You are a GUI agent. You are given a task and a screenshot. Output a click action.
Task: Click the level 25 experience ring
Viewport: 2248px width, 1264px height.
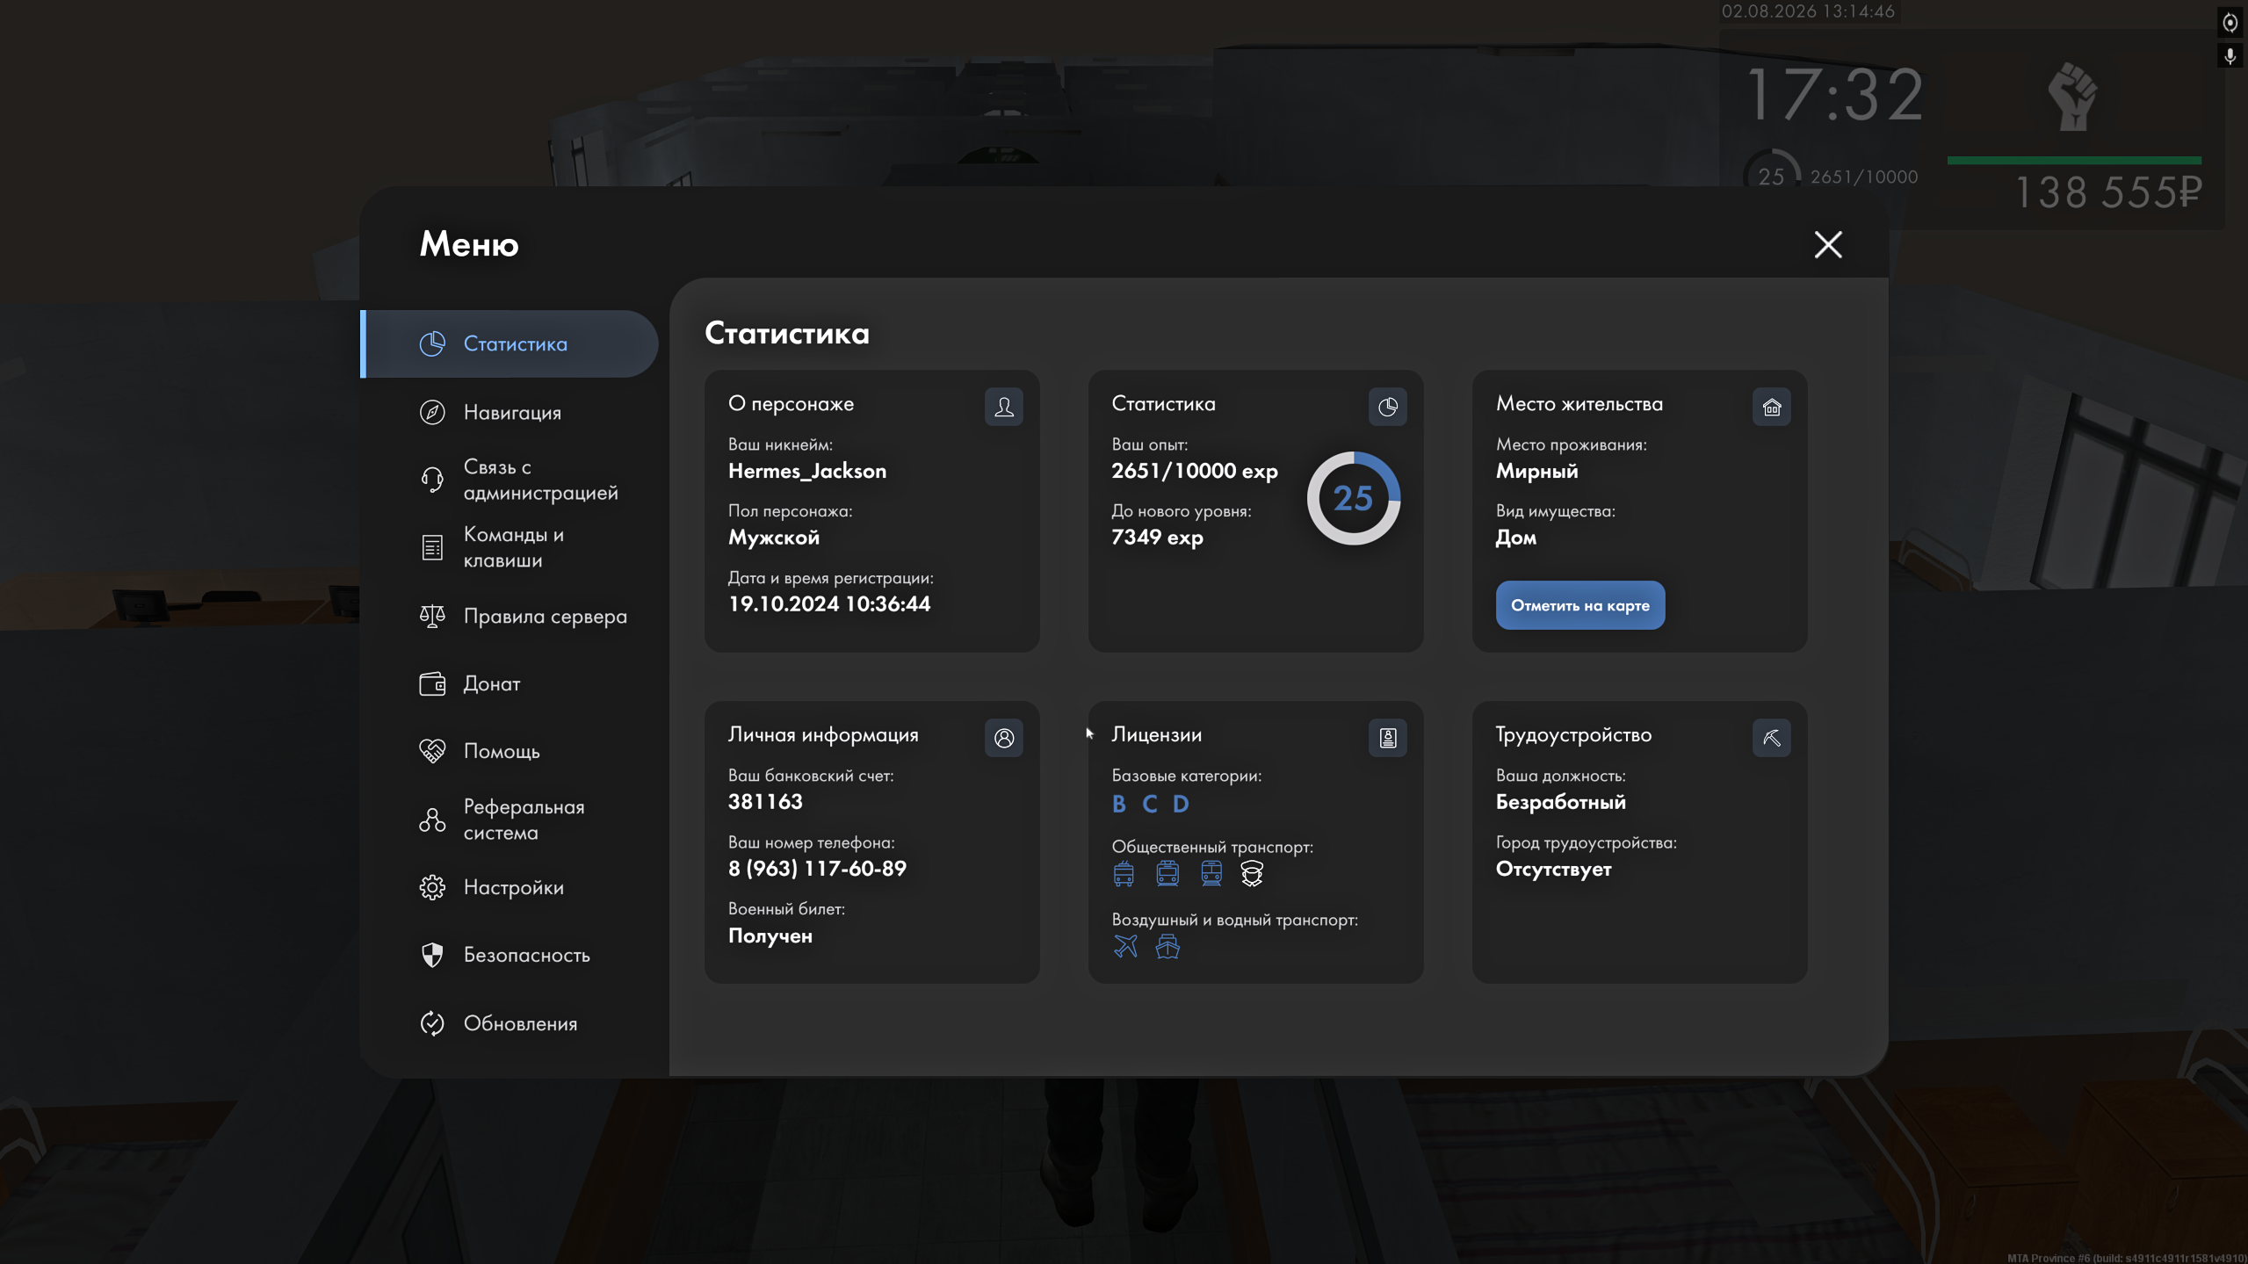tap(1354, 498)
